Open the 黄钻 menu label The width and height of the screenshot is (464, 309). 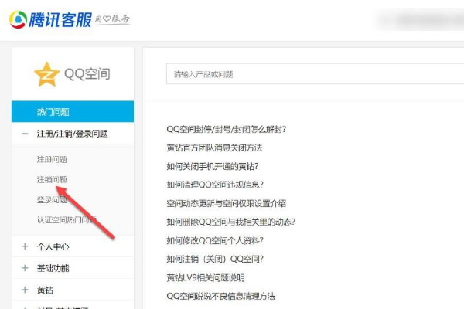(45, 290)
